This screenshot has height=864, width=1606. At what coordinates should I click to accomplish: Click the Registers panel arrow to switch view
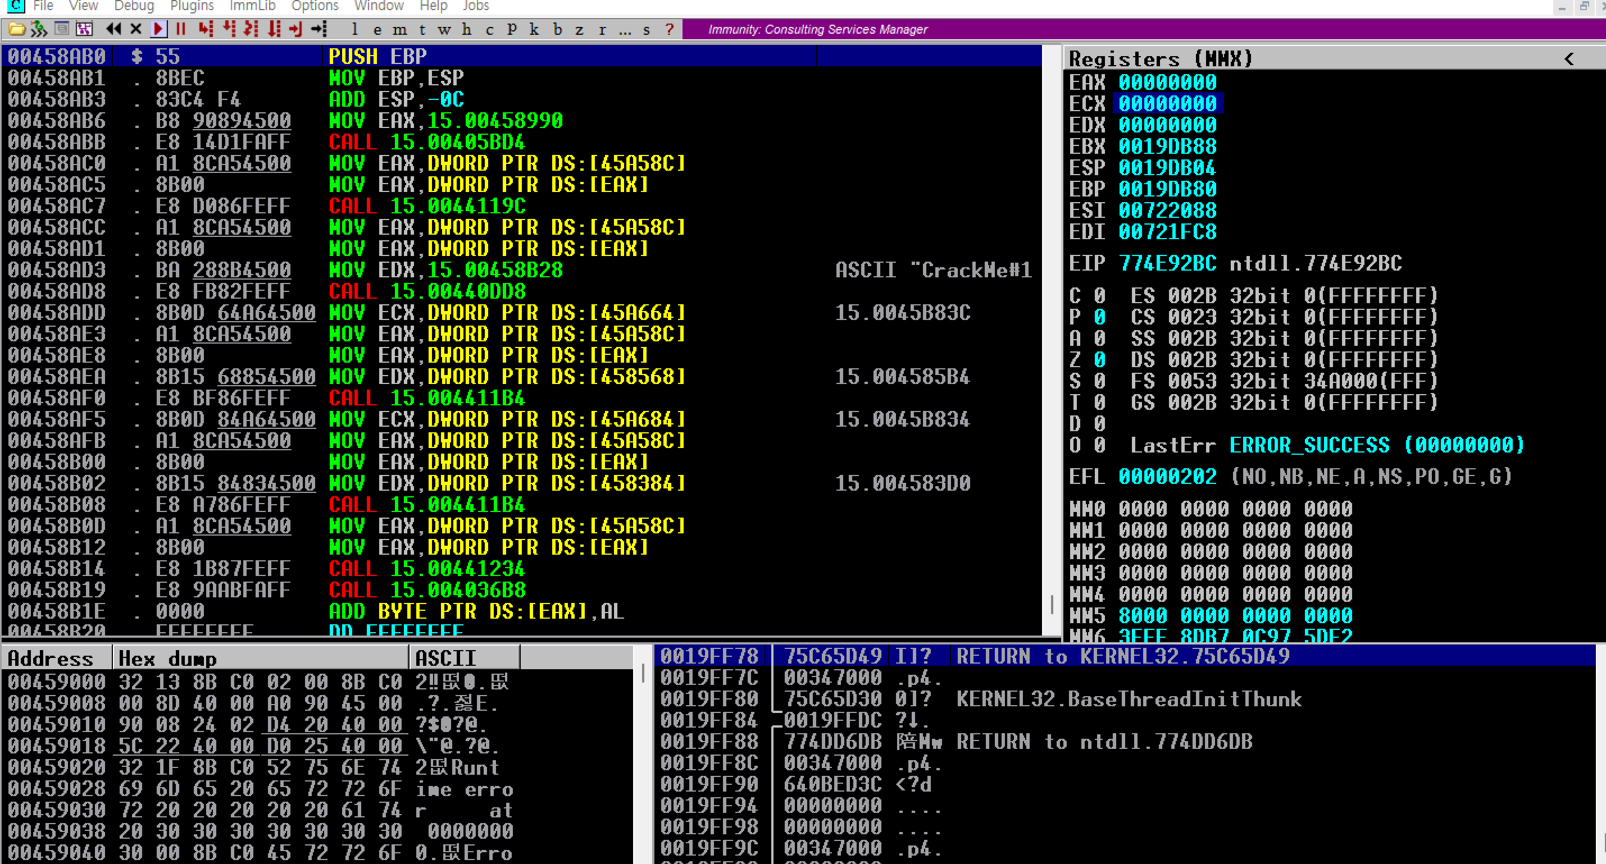[1568, 59]
